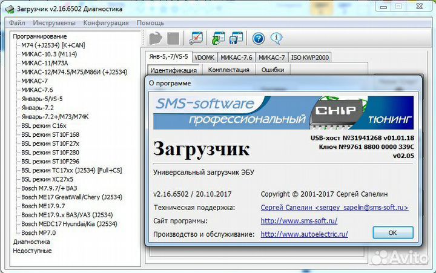This screenshot has height=273, width=436.
Task: Click the USB-хост №31941268 v01.01.18 text
Action: point(362,138)
